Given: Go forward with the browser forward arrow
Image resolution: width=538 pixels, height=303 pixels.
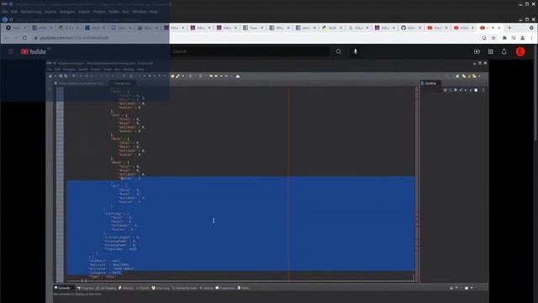Looking at the screenshot, I should tap(15, 38).
